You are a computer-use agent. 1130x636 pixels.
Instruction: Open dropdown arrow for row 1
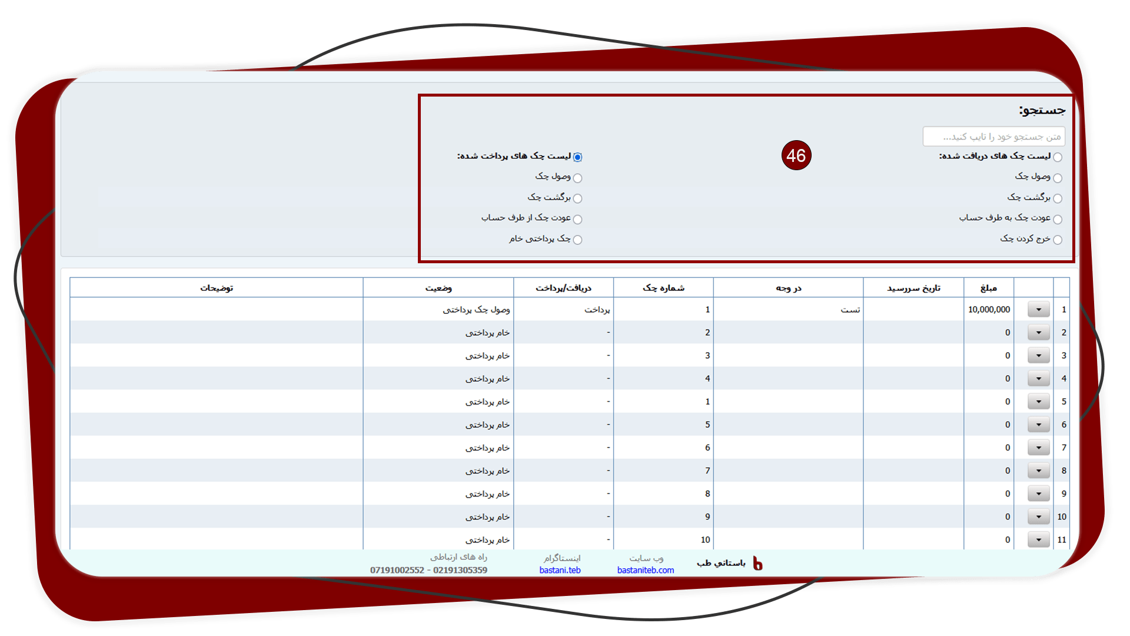tap(1039, 309)
